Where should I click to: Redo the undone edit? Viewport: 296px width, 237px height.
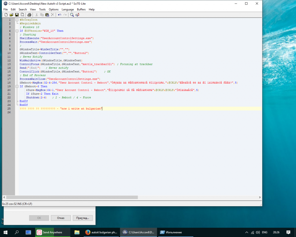click(x=65, y=15)
